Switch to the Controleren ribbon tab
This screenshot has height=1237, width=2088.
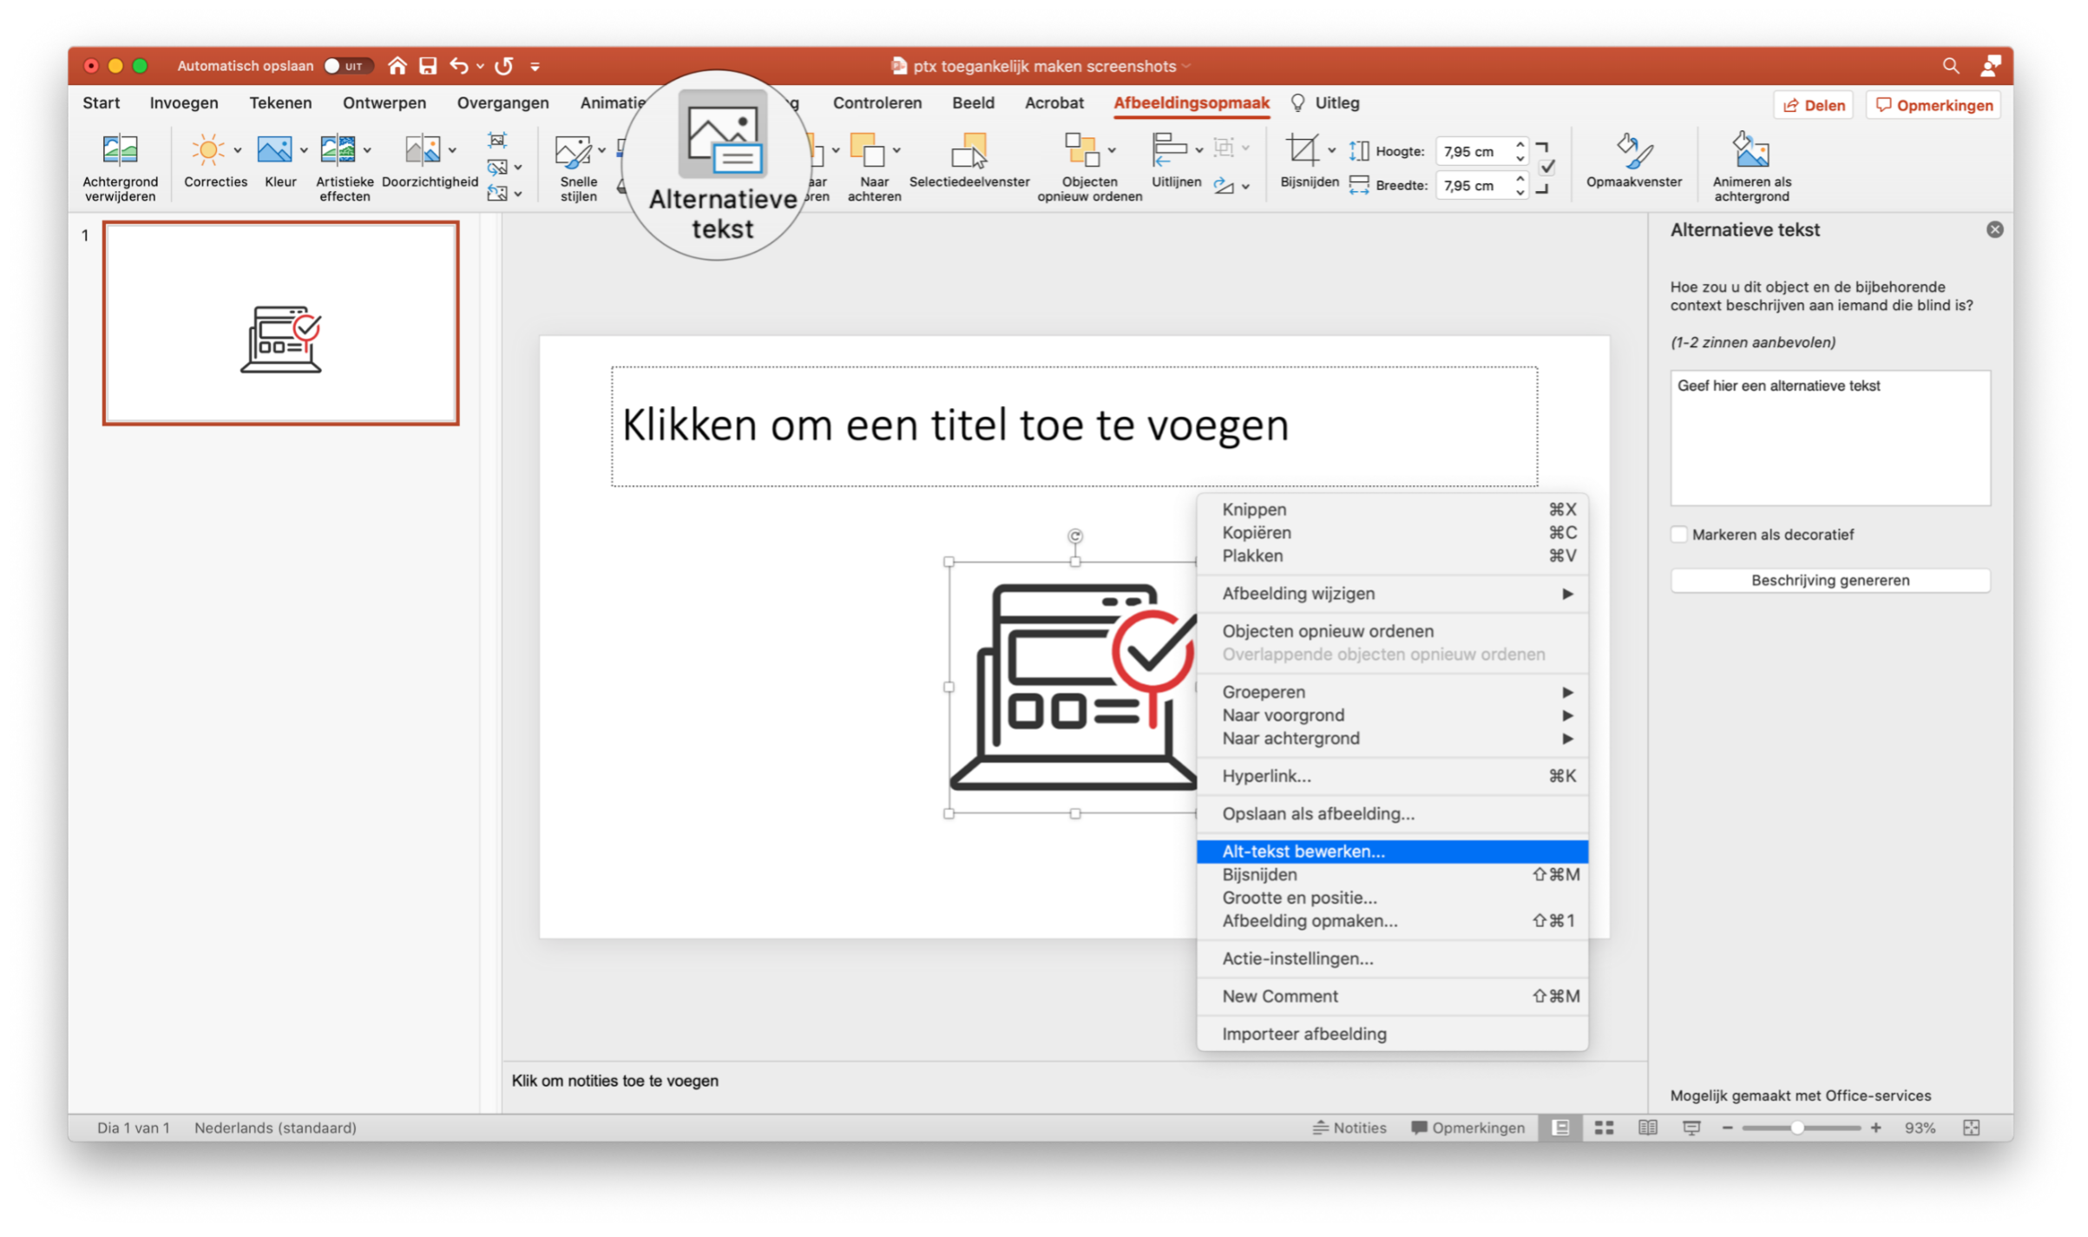877,102
